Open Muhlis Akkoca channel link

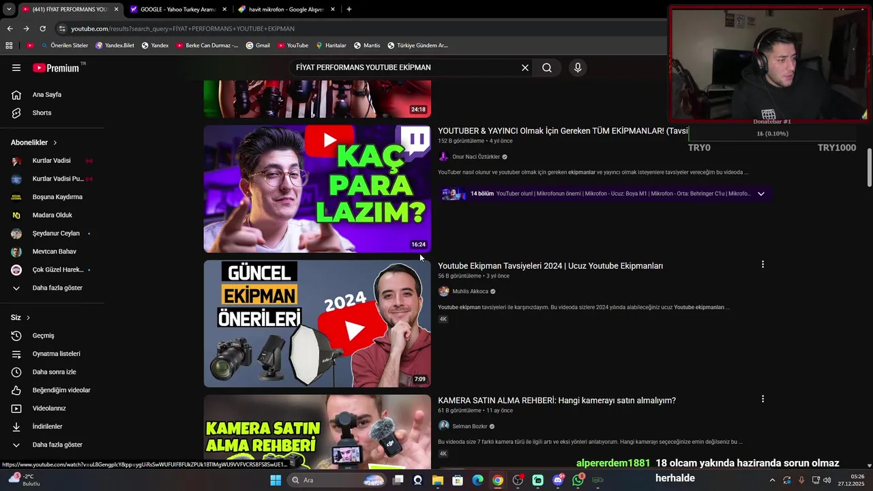pos(470,291)
